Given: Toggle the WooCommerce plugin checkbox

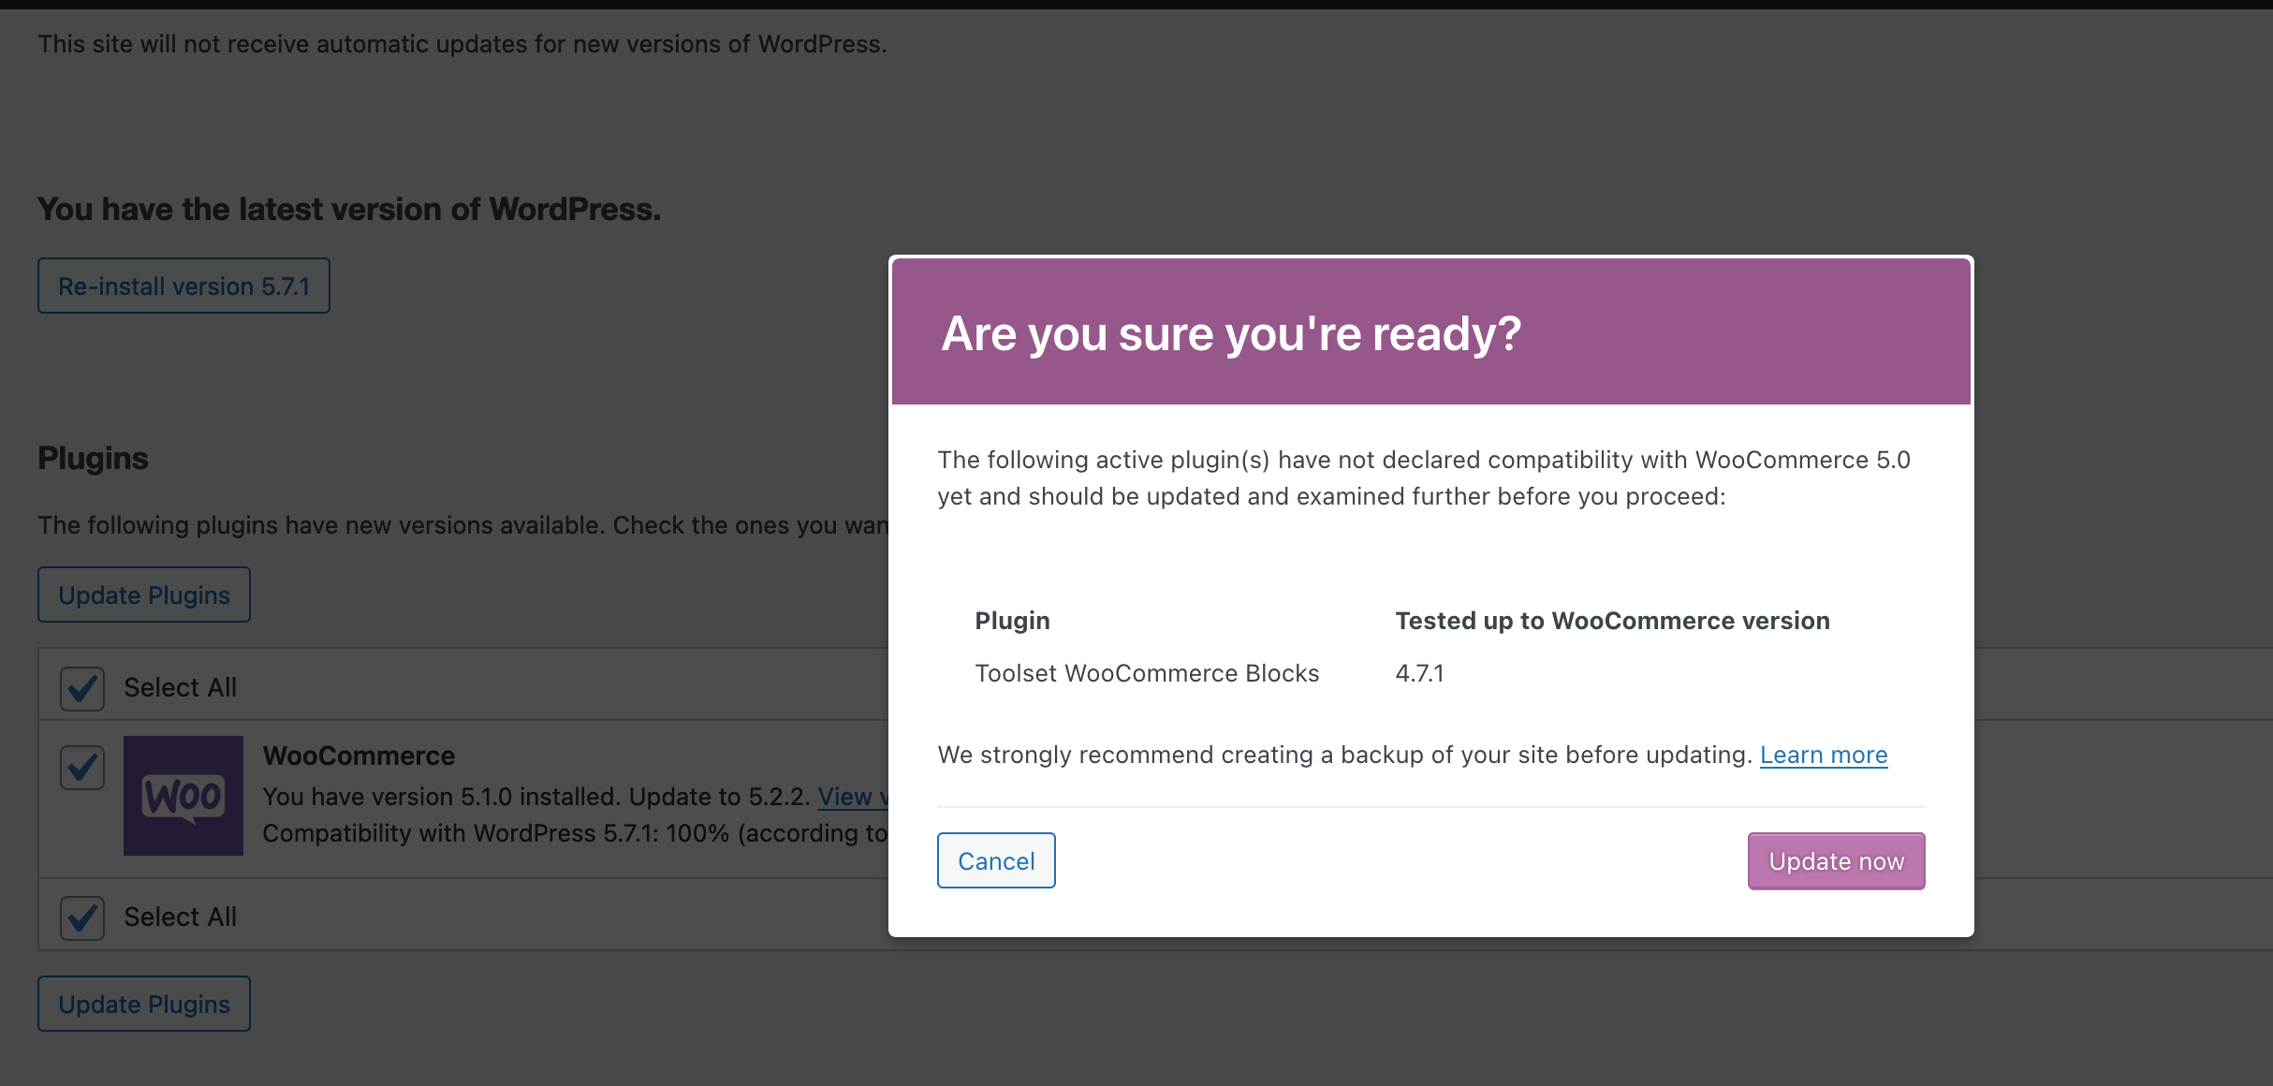Looking at the screenshot, I should 82,768.
